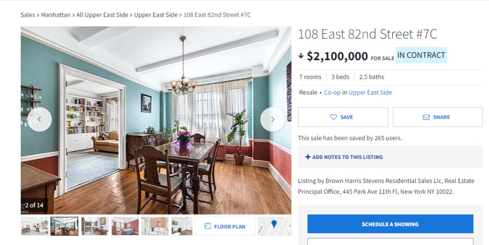Select the red bedroom thumbnail
The image size is (489, 245).
[125, 226]
